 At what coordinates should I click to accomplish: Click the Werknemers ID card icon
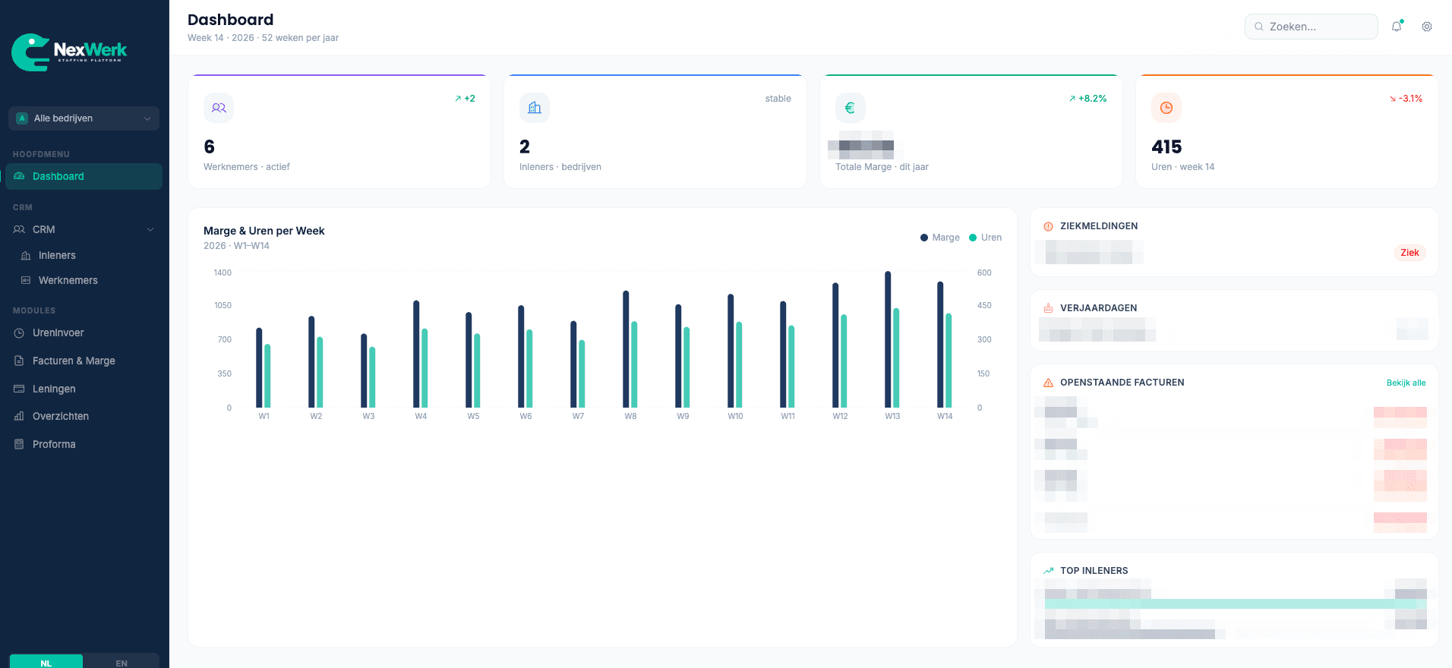[x=26, y=280]
